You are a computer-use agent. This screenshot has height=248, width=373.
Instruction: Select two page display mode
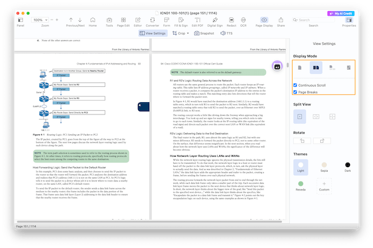316,68
